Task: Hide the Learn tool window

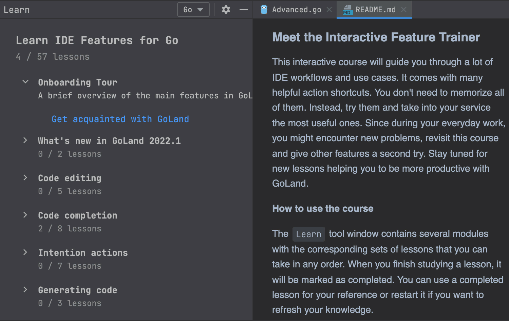Action: click(x=244, y=10)
